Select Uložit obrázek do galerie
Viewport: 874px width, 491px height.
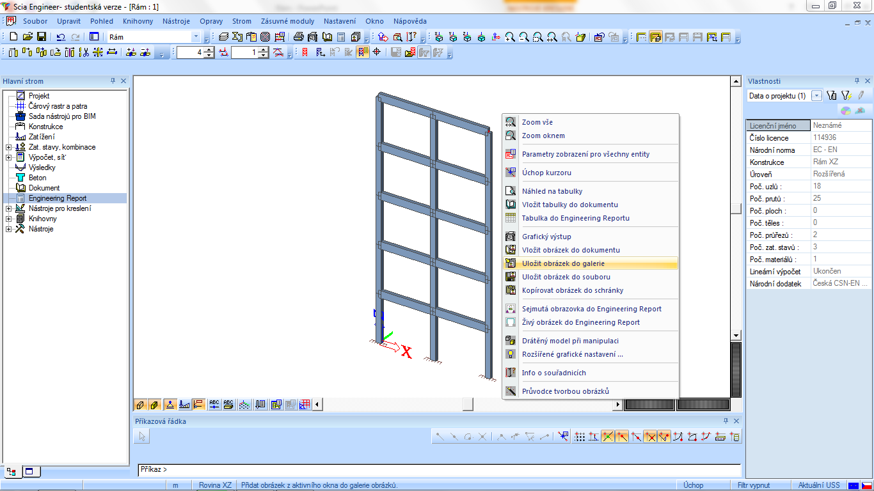[x=590, y=263]
